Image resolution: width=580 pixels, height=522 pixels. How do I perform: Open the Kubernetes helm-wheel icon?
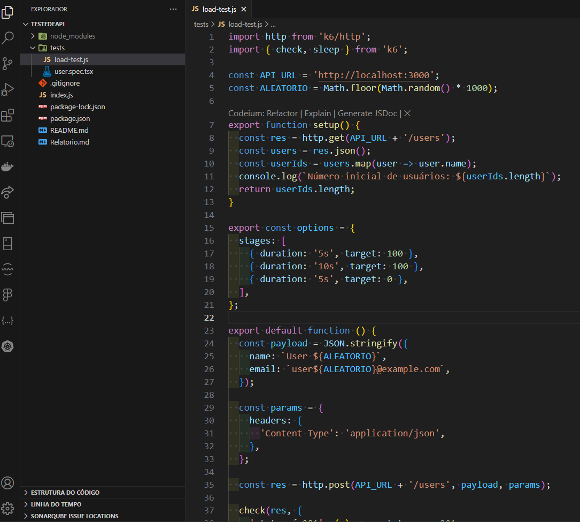click(8, 346)
